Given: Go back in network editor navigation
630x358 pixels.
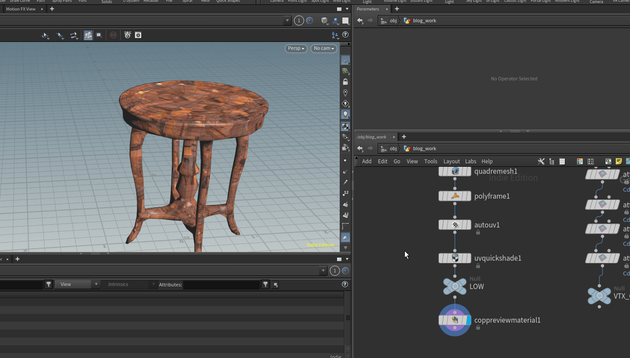Looking at the screenshot, I should click(360, 148).
